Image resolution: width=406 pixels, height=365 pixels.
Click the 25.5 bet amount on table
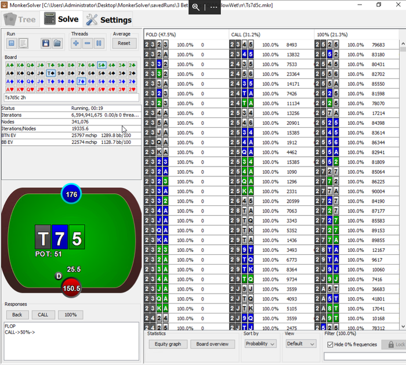click(74, 269)
